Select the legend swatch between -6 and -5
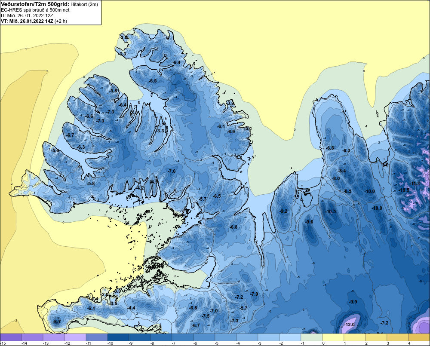This screenshot has width=430, height=346. [204, 337]
